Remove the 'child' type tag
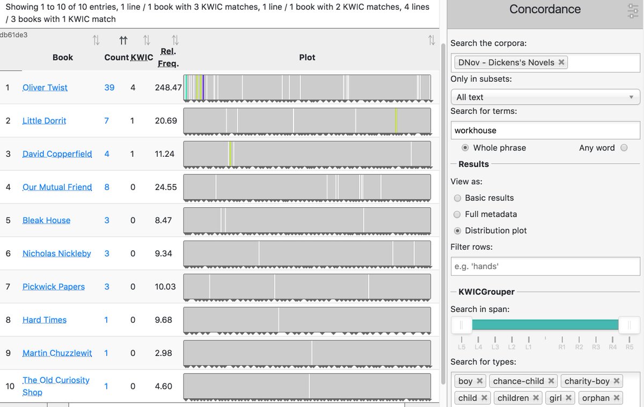Screen dimensions: 644x407 (x=484, y=398)
